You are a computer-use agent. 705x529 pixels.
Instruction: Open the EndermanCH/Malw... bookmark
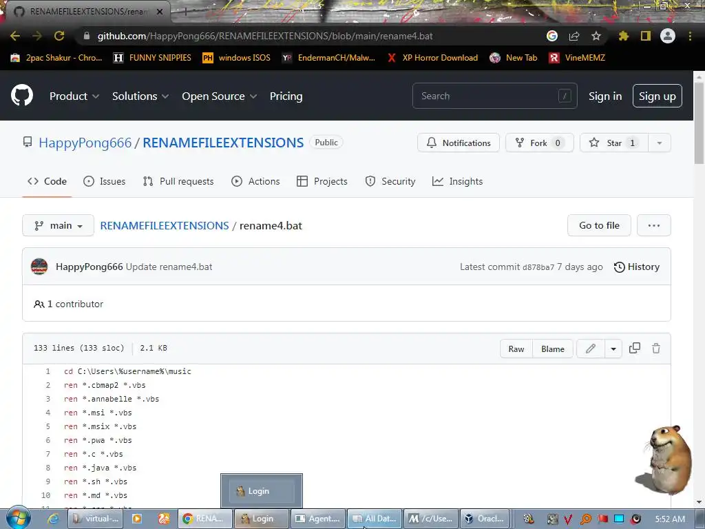[328, 58]
